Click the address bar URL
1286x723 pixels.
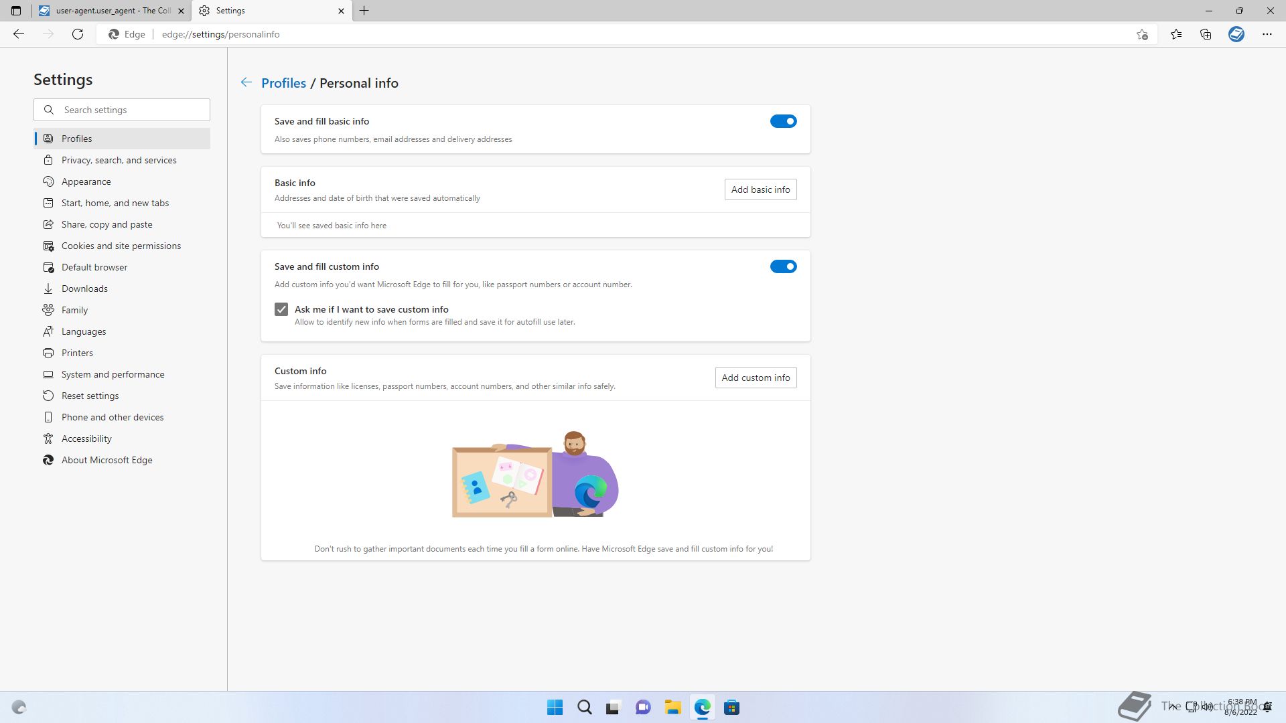221,34
